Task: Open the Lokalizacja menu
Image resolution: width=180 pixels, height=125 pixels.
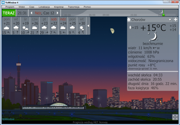Action: click(x=44, y=7)
